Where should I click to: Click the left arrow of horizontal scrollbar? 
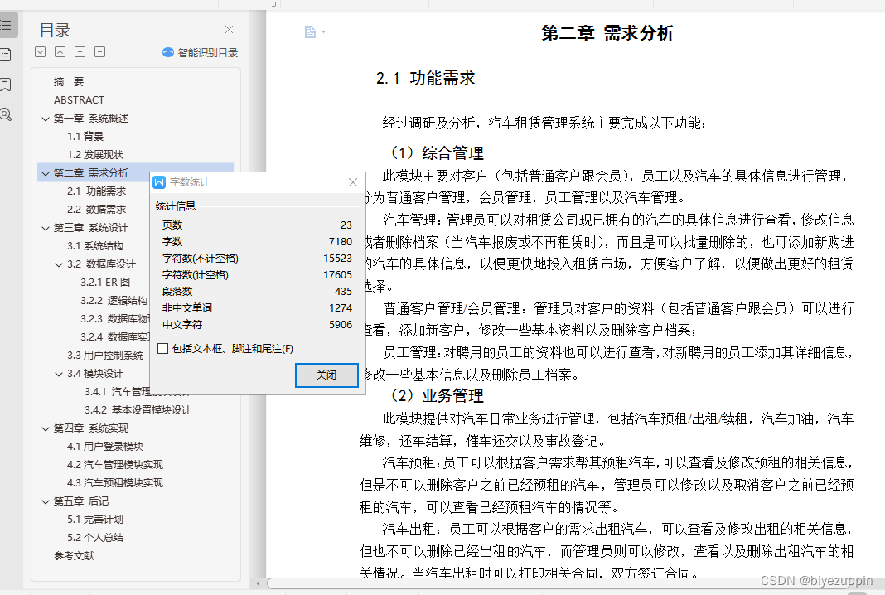258,583
